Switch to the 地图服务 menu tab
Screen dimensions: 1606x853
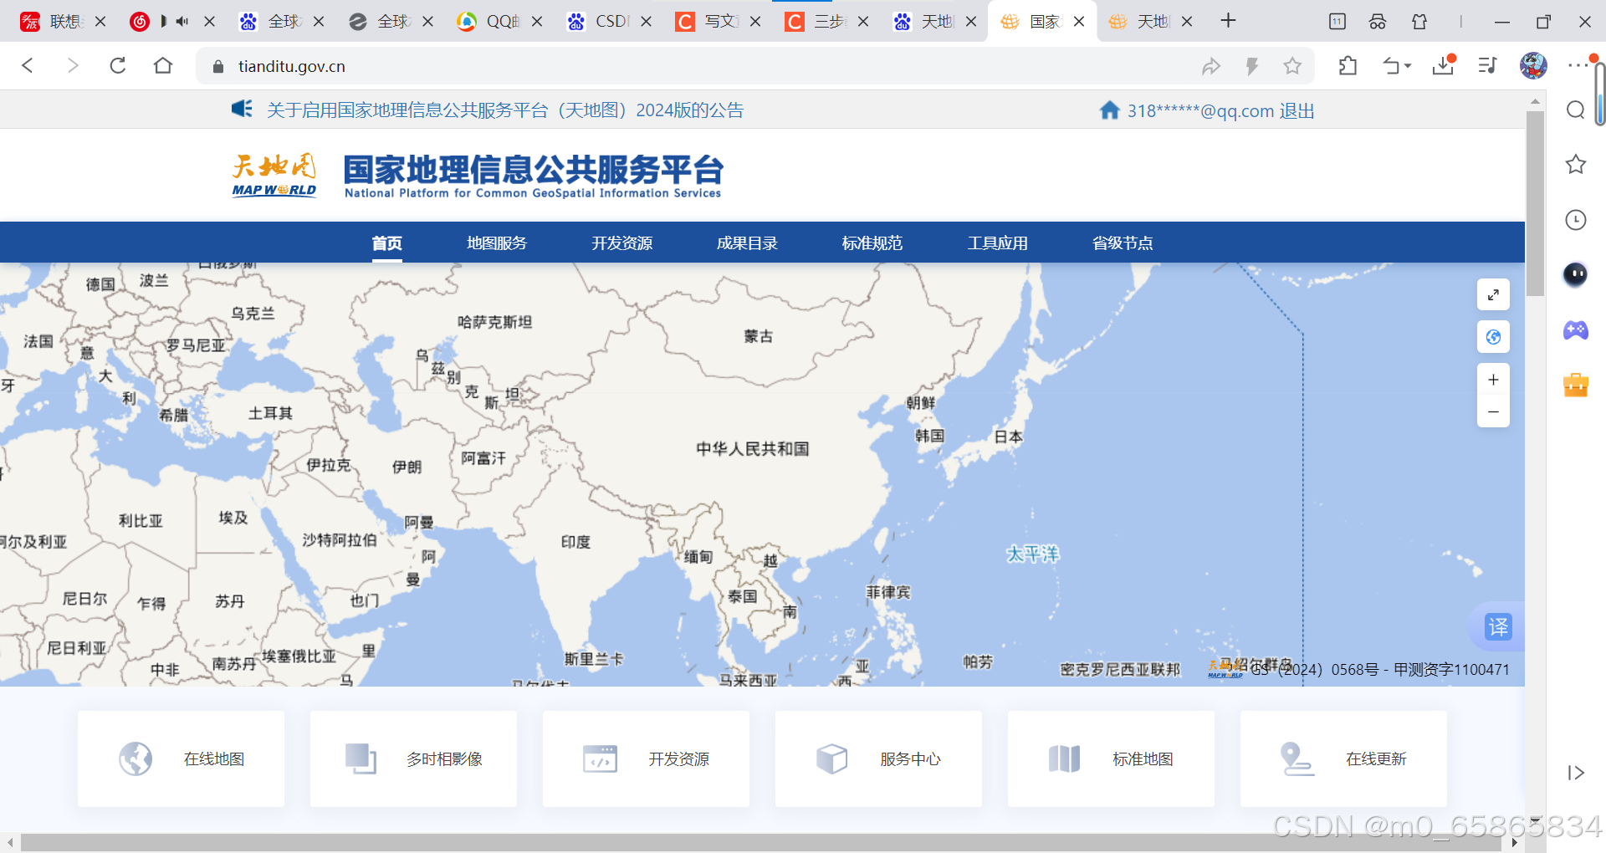pos(496,243)
